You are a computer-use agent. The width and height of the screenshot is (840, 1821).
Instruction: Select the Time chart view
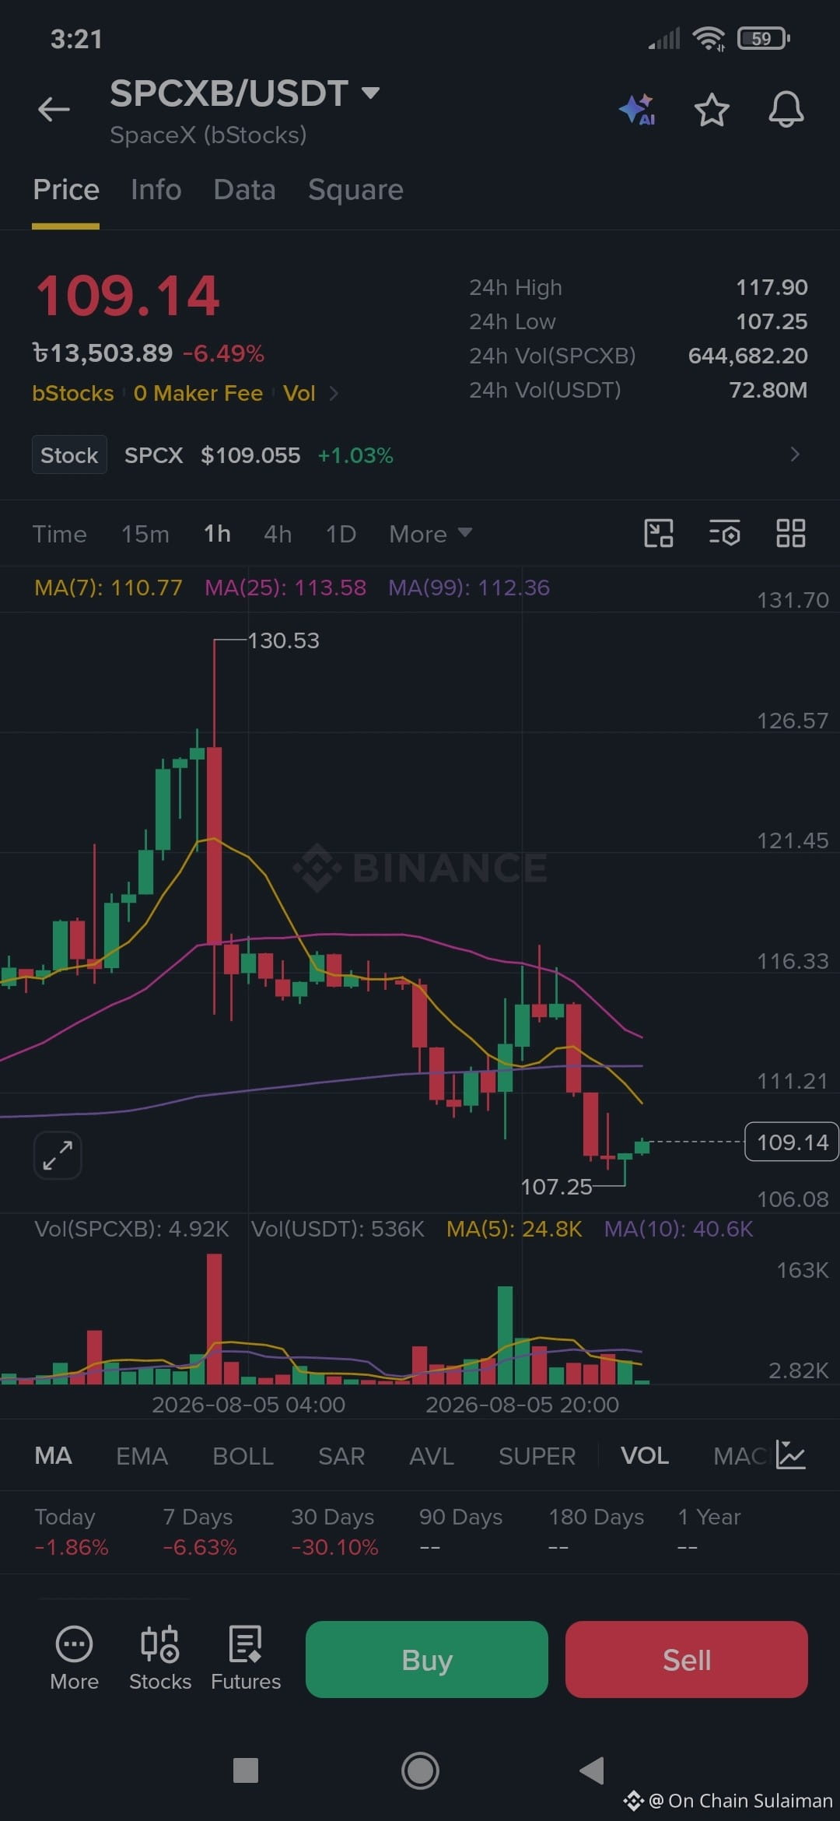[x=59, y=534]
